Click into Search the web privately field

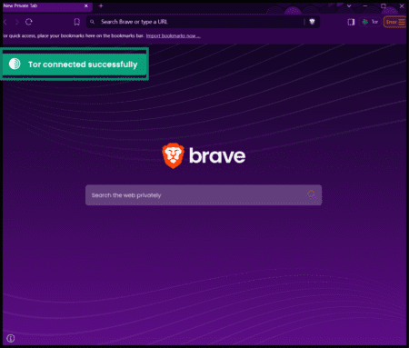pos(204,195)
